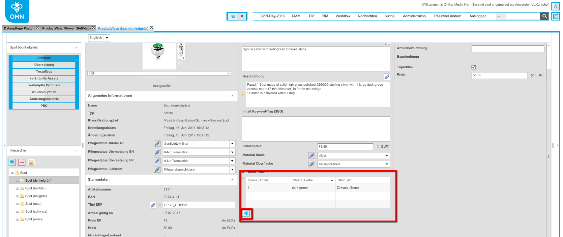Close the ProductView: Flower (Hellblau) tab

click(x=94, y=28)
